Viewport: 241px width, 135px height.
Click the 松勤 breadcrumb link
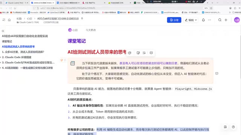point(19,18)
